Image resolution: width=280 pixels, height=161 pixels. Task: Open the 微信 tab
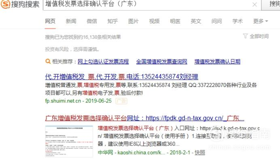coord(92,21)
